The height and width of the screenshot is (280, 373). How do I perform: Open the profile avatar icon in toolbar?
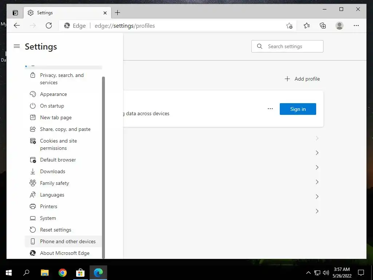(x=339, y=26)
